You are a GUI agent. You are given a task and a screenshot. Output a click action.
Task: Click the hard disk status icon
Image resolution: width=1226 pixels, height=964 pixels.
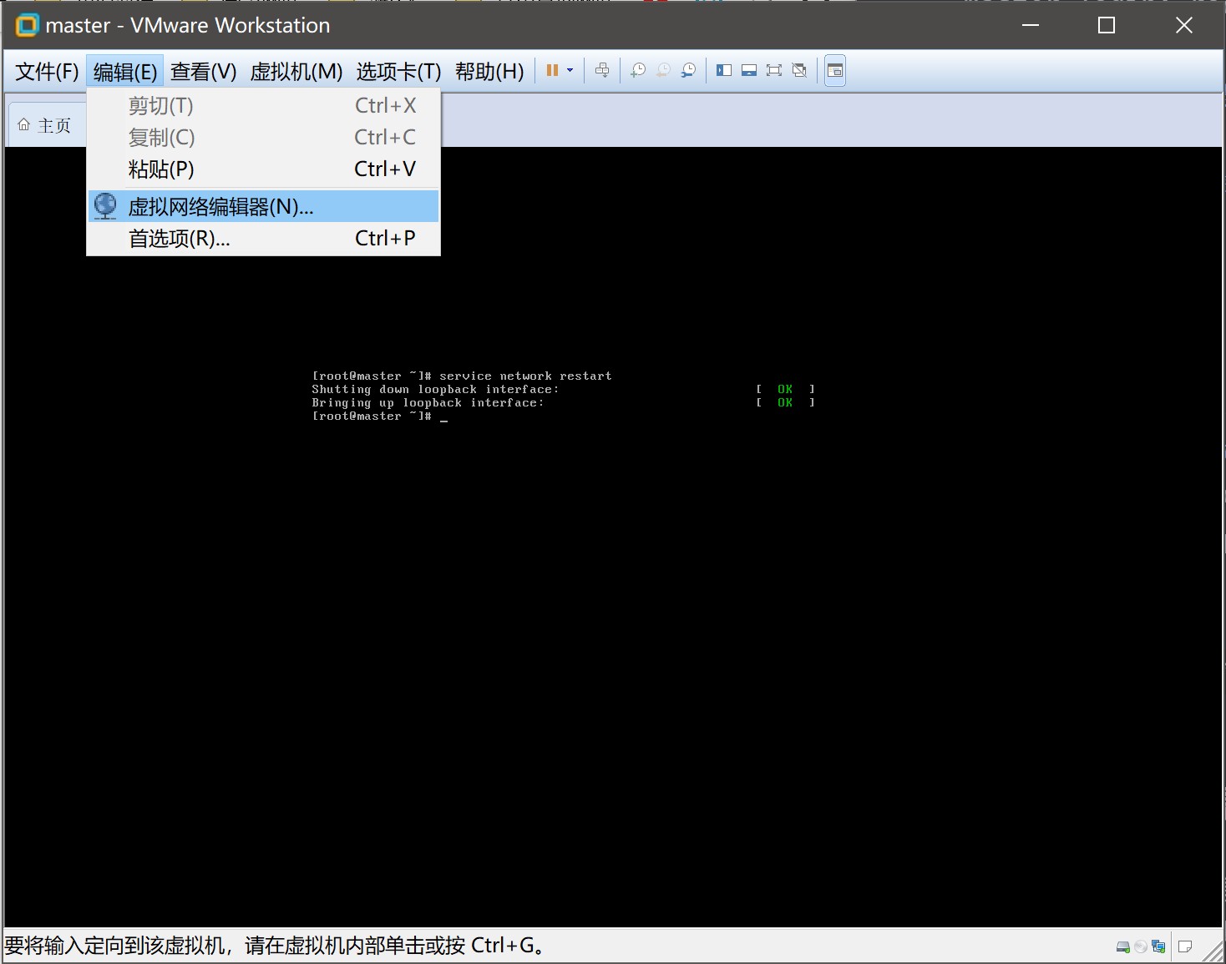pyautogui.click(x=1123, y=946)
